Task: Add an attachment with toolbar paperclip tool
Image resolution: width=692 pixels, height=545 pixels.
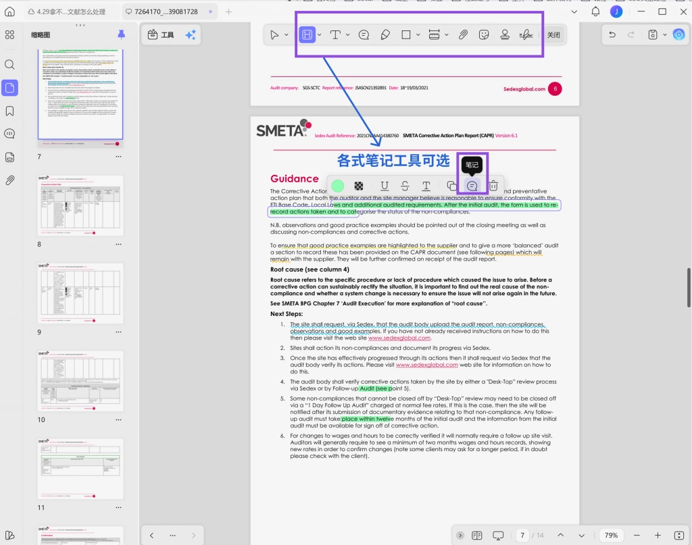Action: (x=462, y=34)
